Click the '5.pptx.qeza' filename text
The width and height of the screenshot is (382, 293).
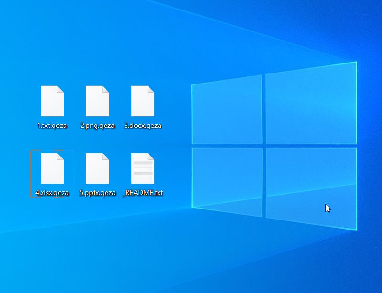point(97,193)
